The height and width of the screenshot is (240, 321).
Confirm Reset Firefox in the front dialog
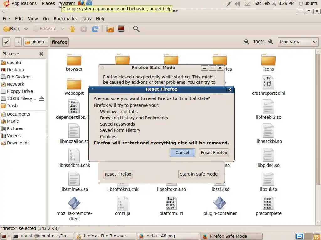[214, 152]
